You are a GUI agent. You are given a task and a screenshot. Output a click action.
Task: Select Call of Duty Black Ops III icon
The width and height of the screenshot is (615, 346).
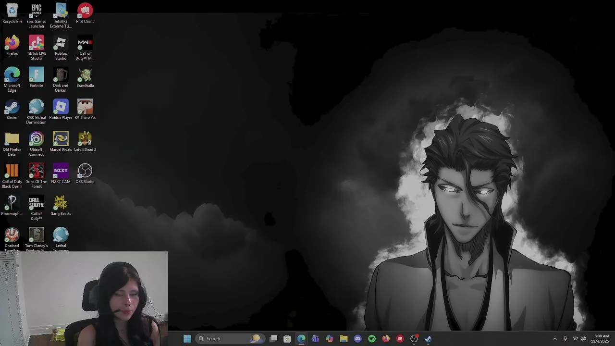tap(12, 176)
